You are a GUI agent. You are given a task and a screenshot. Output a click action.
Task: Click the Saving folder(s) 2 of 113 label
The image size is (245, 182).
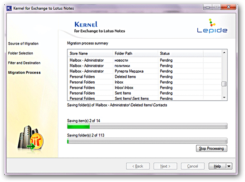pyautogui.click(x=86, y=135)
